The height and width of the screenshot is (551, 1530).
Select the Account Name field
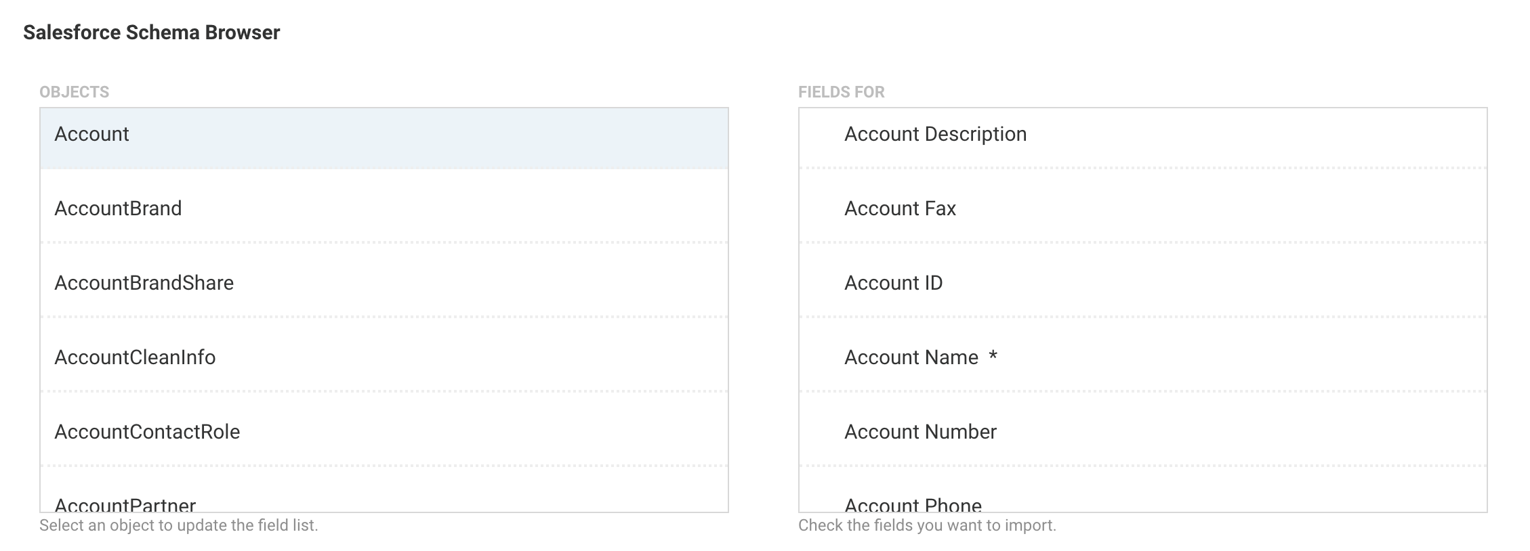point(911,358)
